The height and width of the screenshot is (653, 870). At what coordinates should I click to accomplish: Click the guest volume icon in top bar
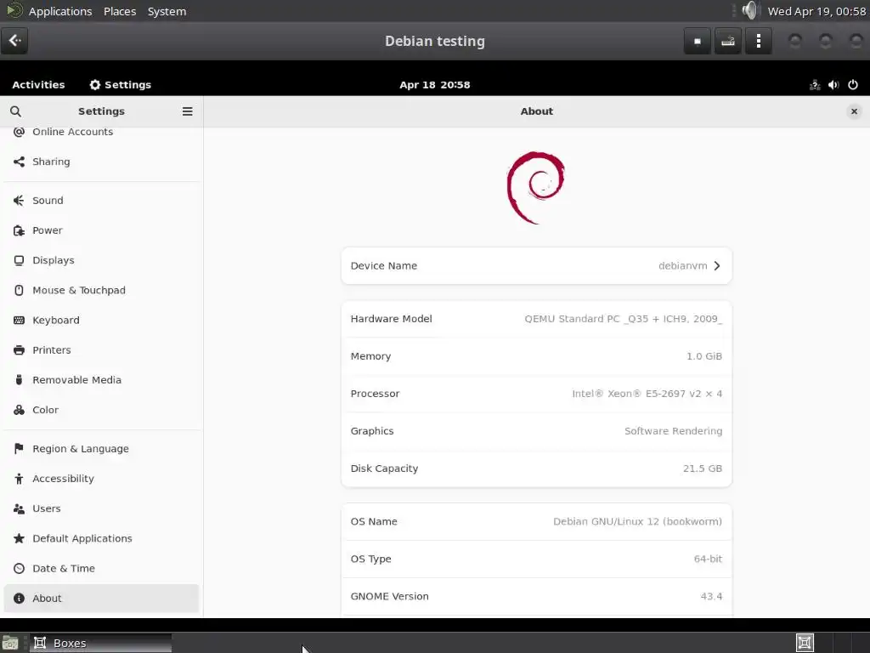[x=833, y=85]
